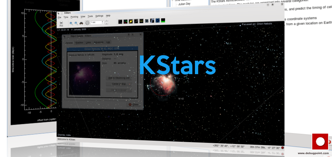Click Add to Observing List button
The width and height of the screenshot is (332, 157).
[x=119, y=78]
